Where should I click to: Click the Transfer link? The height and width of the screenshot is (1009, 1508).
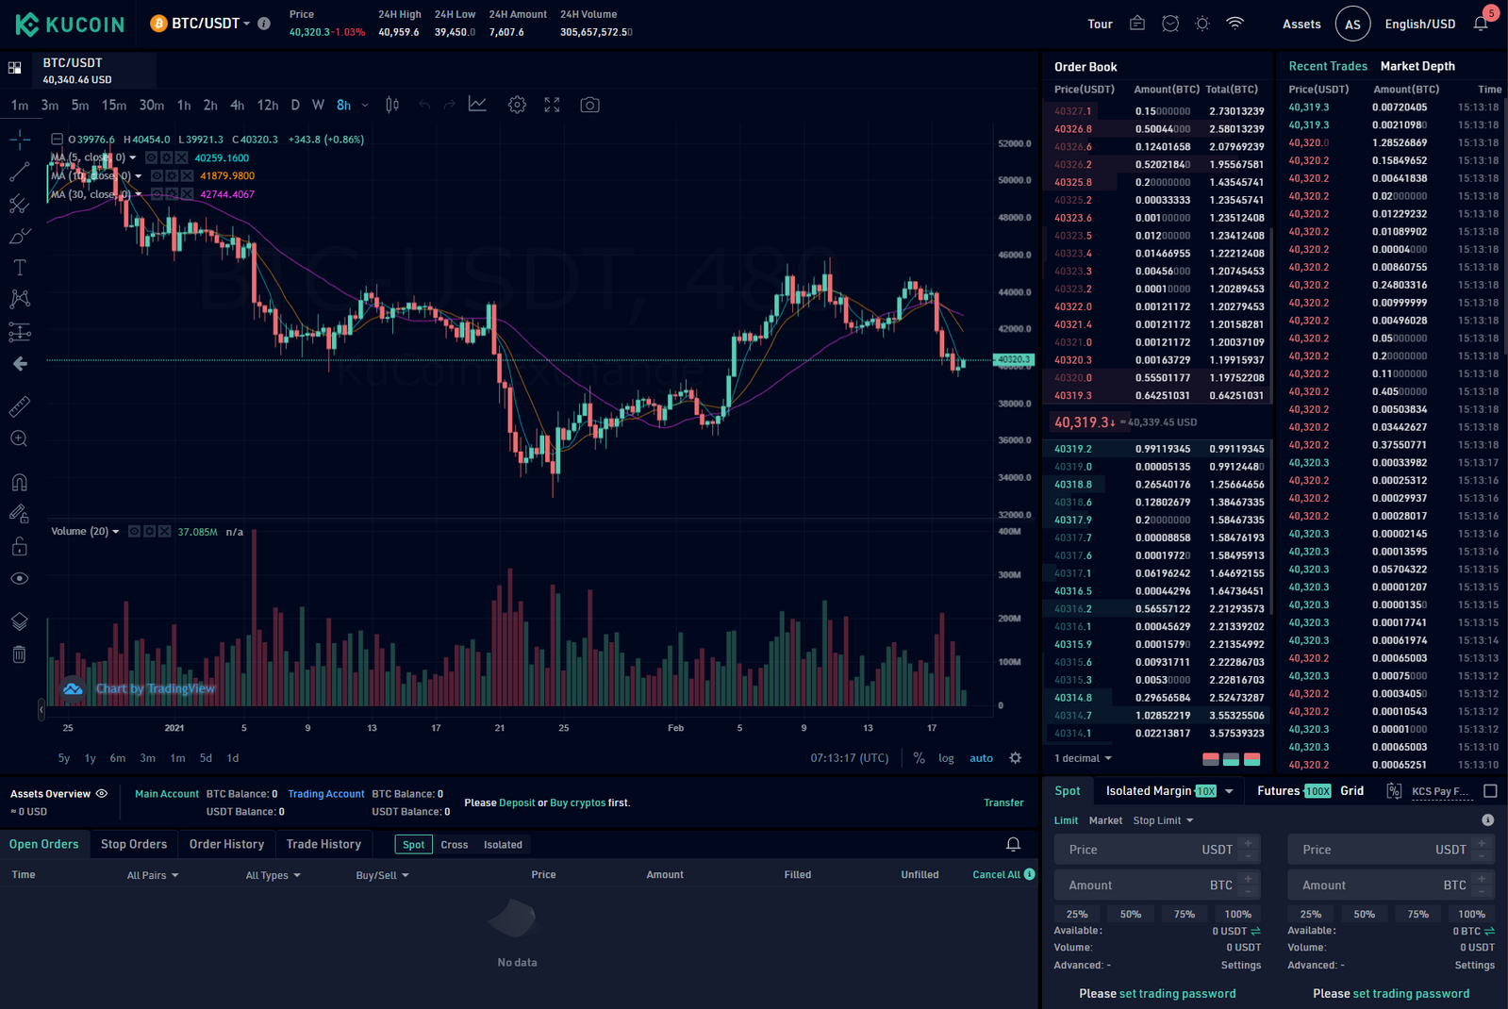(x=1003, y=802)
